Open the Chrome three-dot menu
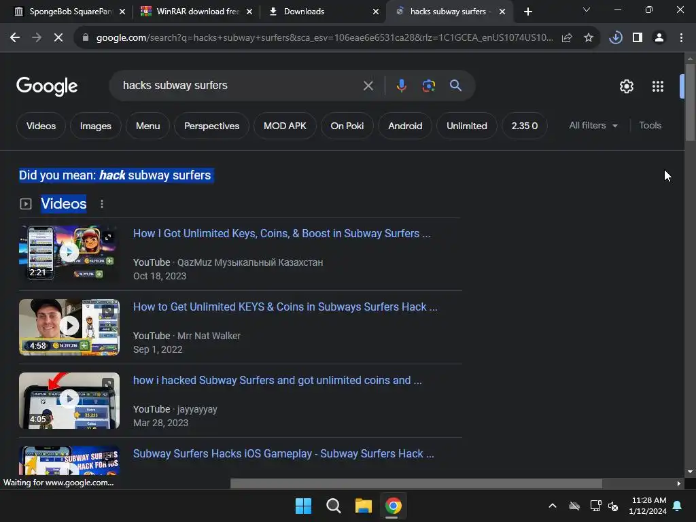This screenshot has width=696, height=522. click(681, 38)
